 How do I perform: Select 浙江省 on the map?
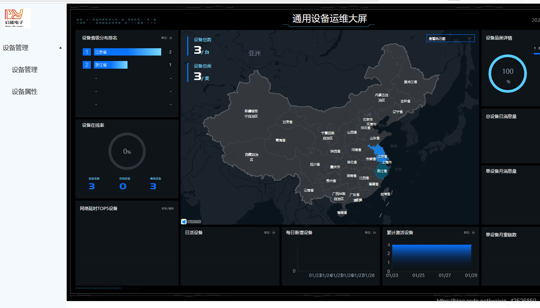382,171
